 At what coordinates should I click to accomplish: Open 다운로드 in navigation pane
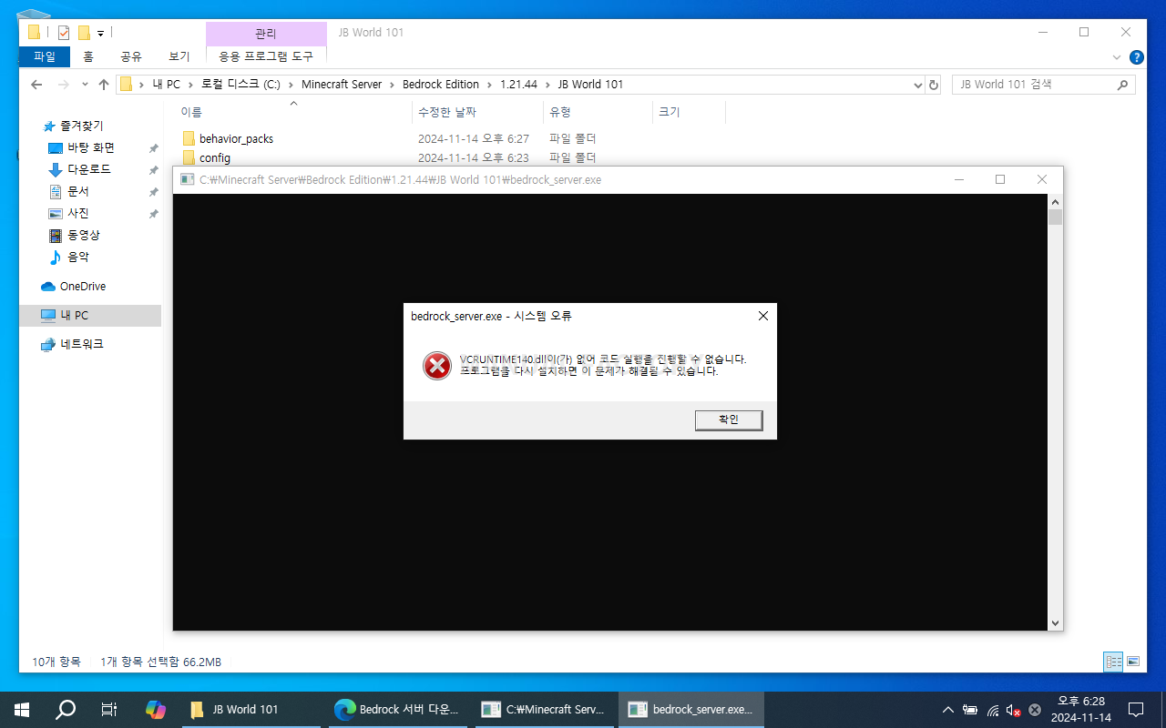pyautogui.click(x=89, y=169)
